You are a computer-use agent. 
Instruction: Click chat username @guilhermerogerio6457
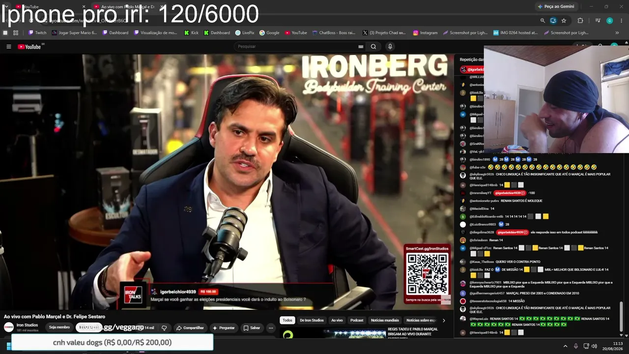487,294
